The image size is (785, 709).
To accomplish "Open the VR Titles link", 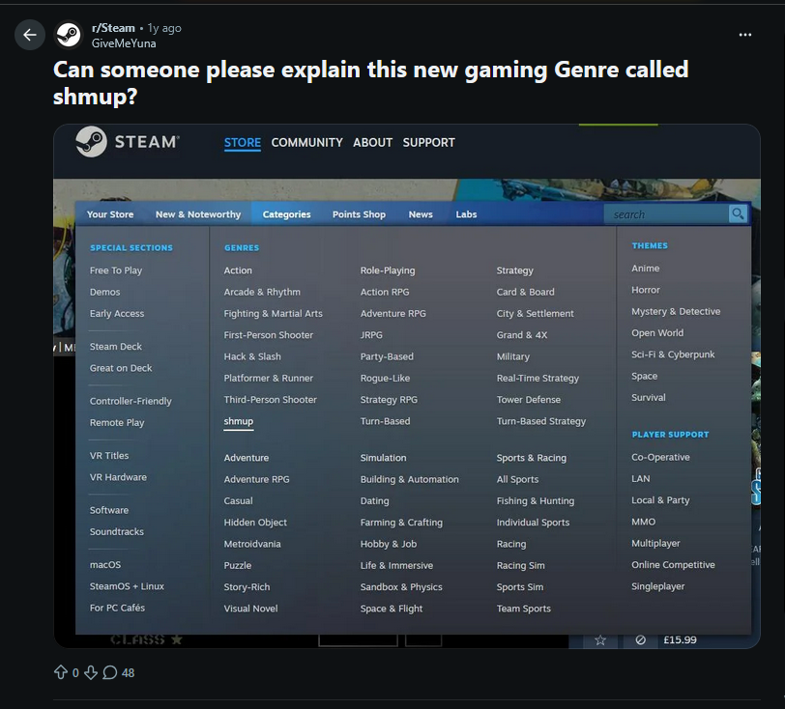I will (x=109, y=455).
